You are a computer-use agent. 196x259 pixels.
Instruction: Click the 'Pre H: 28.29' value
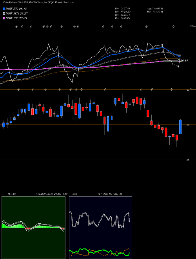[x=123, y=12]
